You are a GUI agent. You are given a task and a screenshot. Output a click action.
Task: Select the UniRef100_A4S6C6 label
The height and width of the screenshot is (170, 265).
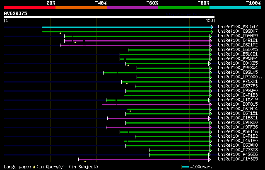tap(238, 155)
